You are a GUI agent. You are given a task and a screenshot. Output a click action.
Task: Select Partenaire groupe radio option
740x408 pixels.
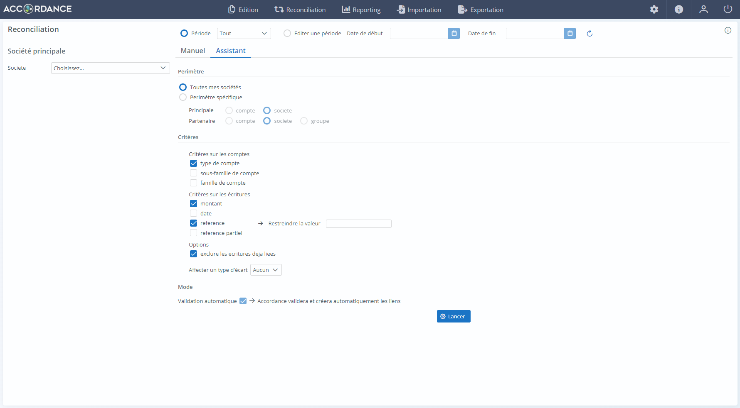[304, 121]
